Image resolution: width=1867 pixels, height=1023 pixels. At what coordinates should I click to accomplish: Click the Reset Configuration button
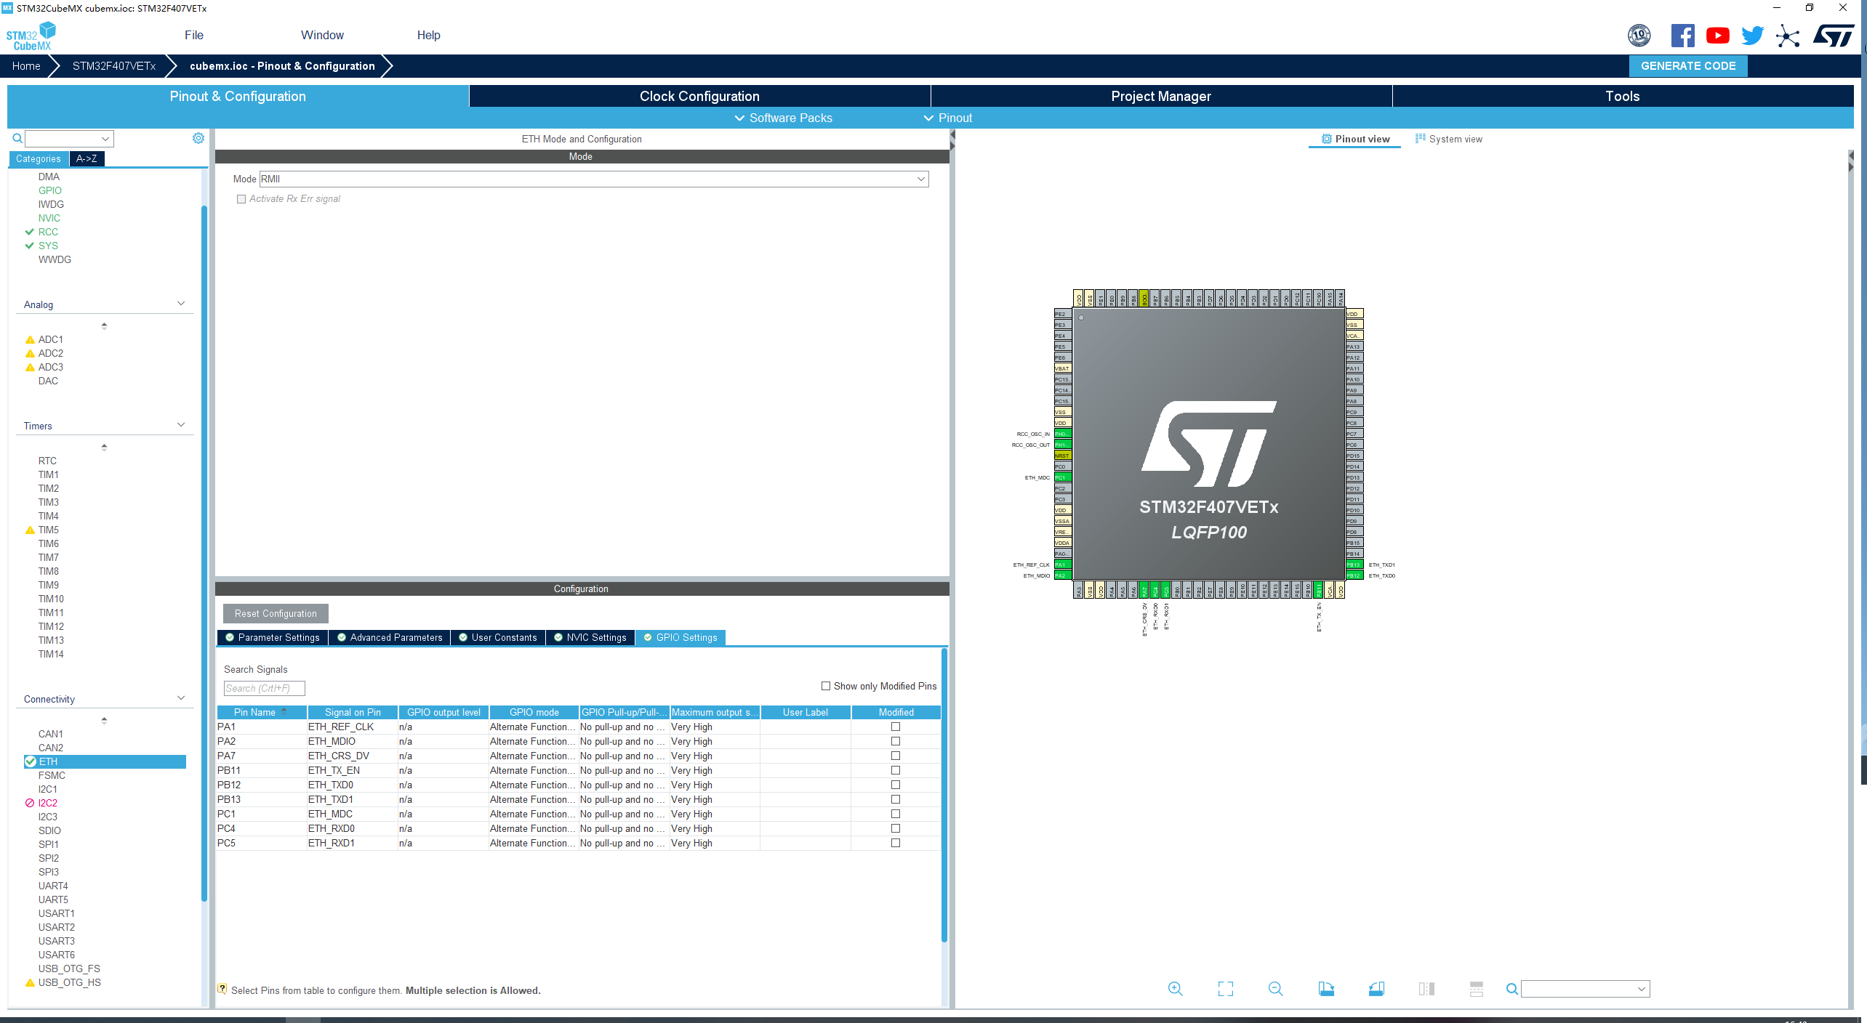(x=275, y=613)
